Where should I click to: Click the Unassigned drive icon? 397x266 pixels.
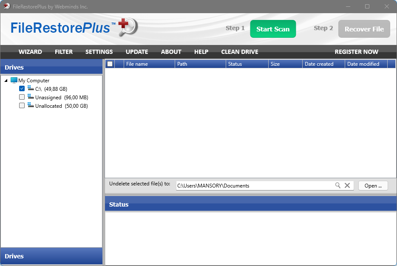pyautogui.click(x=31, y=97)
